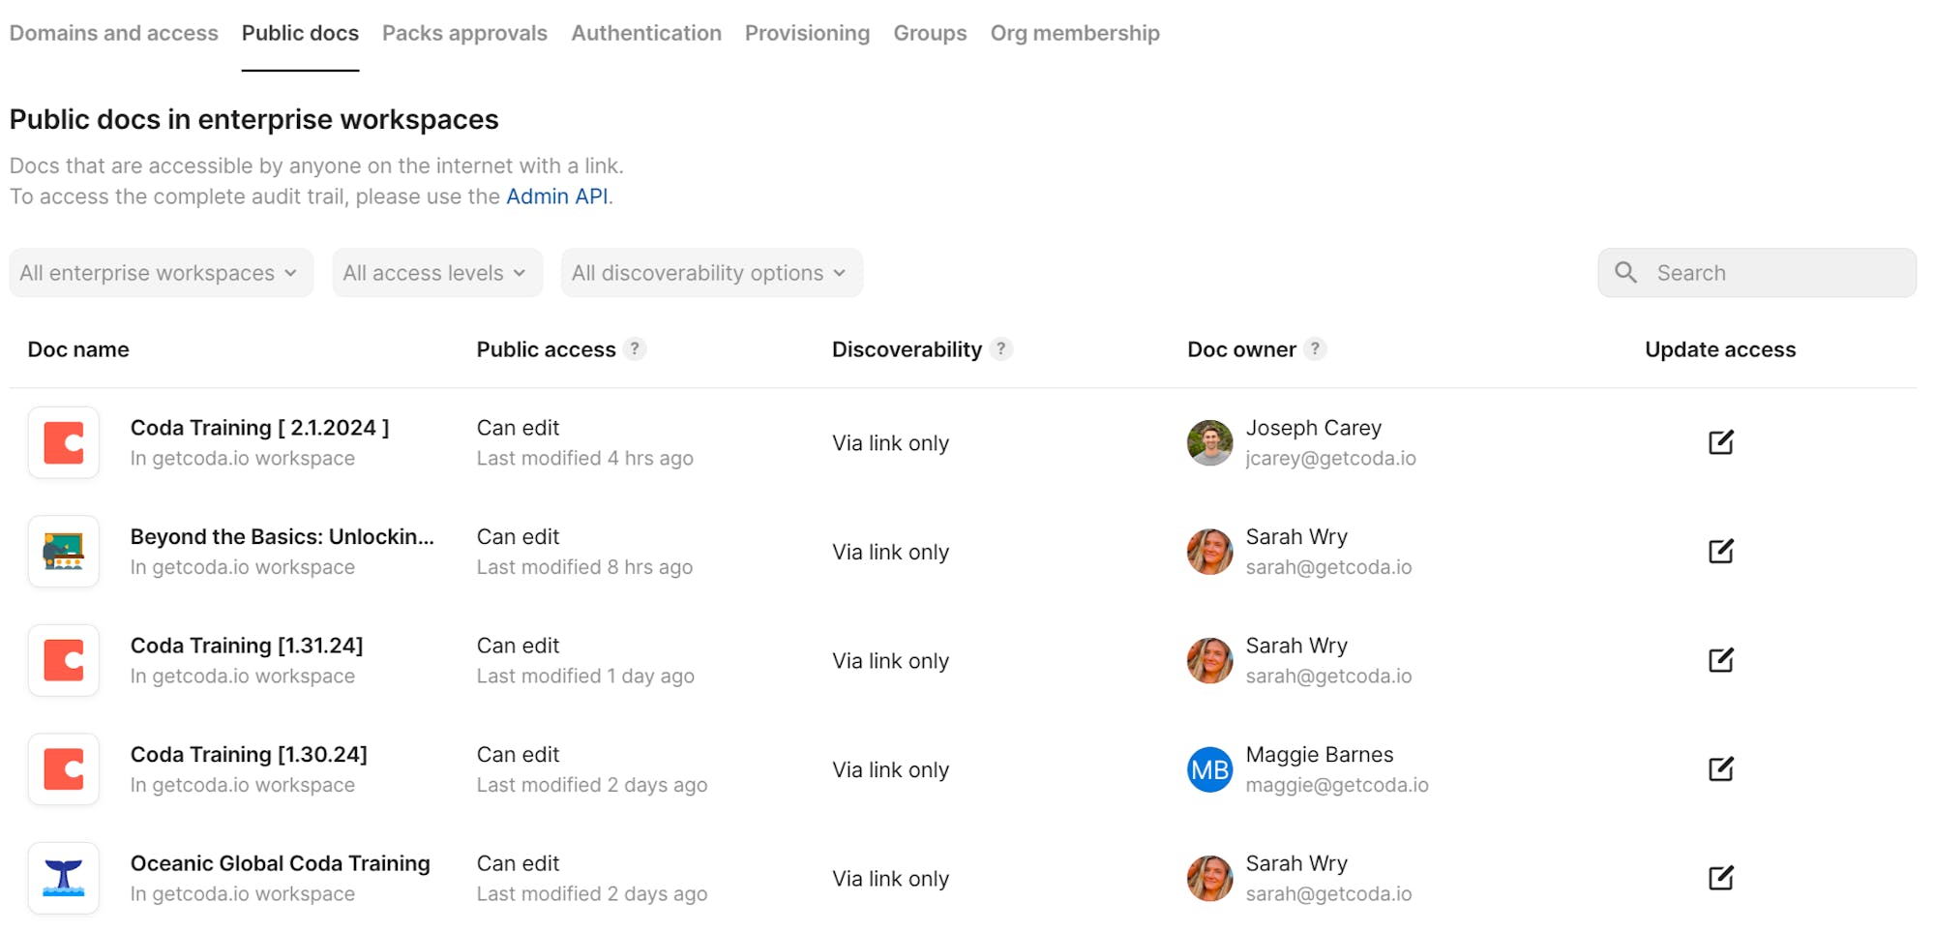Click the 'Public docs in enterprise workspaces' heading
Viewport: 1935px width, 933px height.
click(254, 119)
